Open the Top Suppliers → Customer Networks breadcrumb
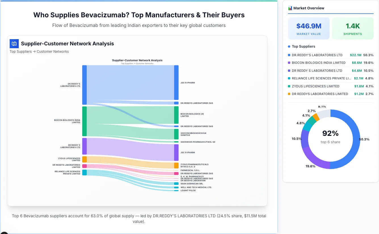 (x=39, y=52)
